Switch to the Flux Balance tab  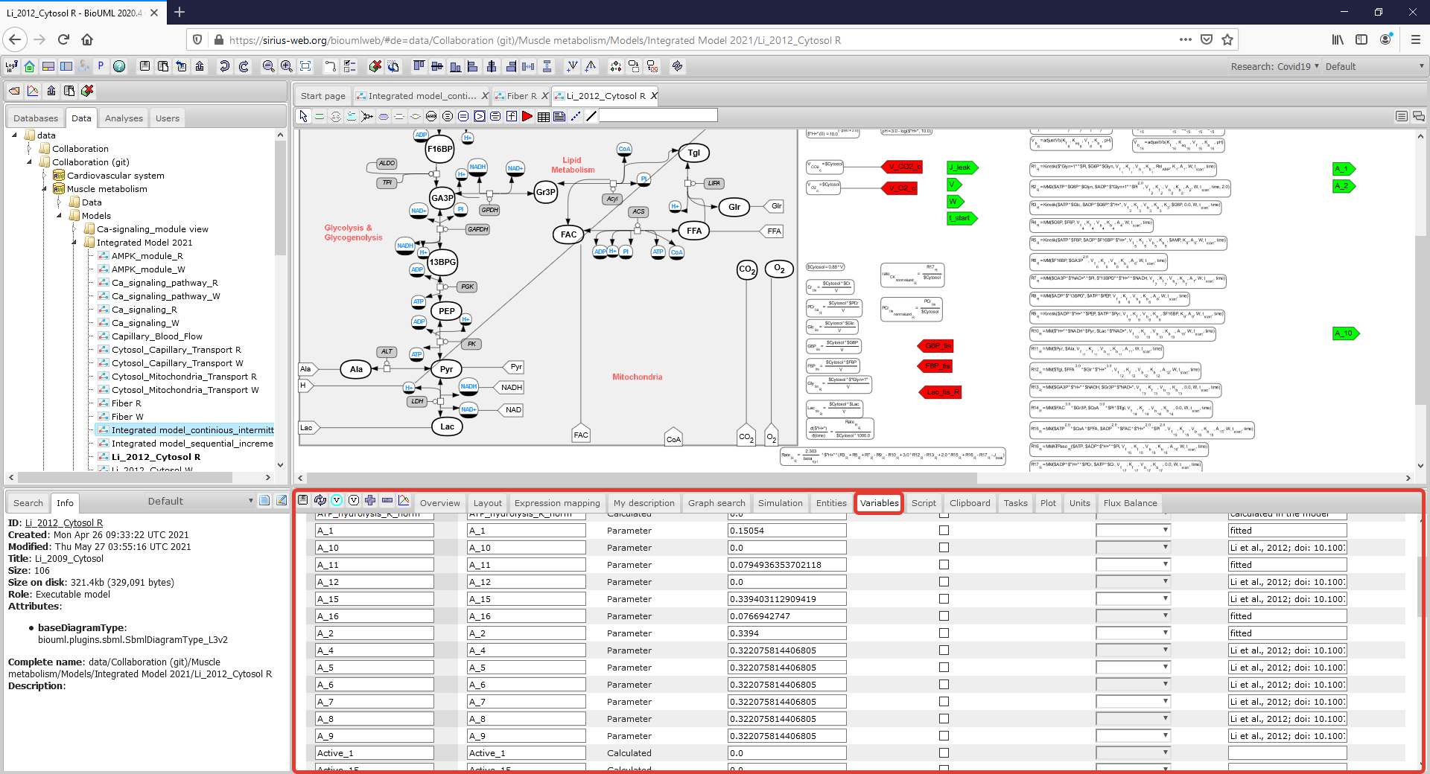coord(1130,503)
